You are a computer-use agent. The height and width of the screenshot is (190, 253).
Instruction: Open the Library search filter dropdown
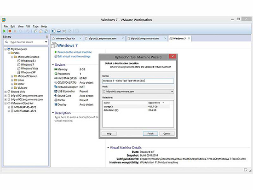(x=46, y=42)
